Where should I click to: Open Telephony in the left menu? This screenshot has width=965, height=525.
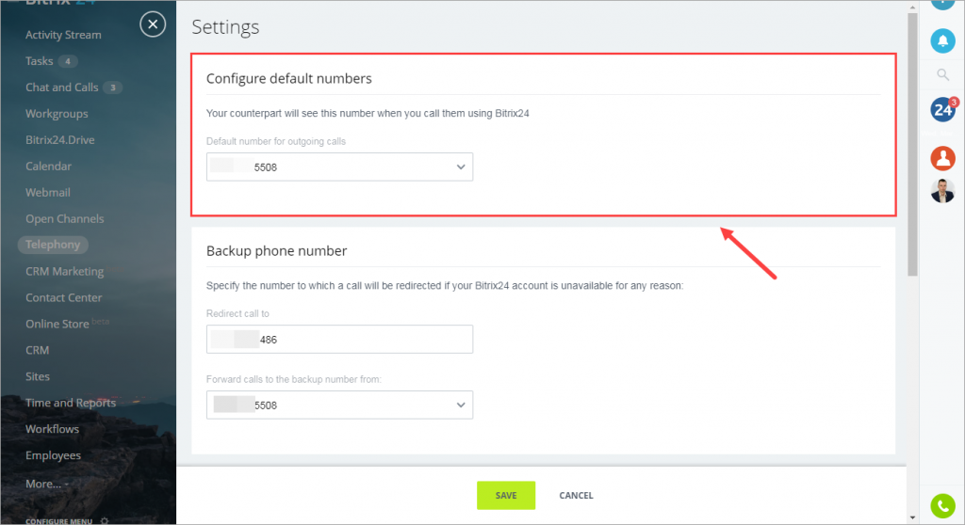(x=53, y=245)
